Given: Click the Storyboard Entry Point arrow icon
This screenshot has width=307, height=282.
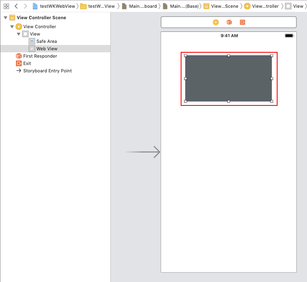Looking at the screenshot, I should [19, 71].
